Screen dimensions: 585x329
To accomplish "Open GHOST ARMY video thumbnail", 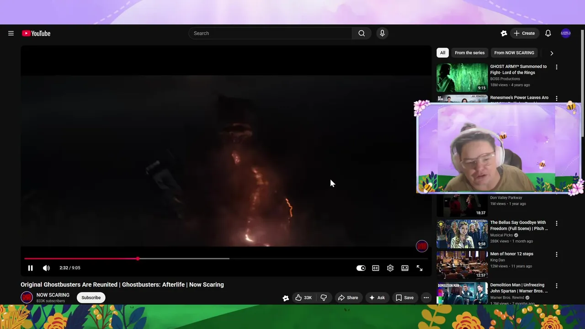I will coord(462,78).
